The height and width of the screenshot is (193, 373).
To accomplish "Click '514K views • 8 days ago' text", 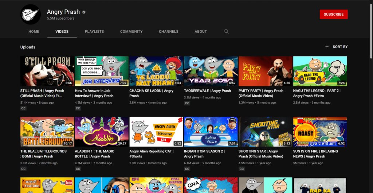I will click(x=37, y=102).
